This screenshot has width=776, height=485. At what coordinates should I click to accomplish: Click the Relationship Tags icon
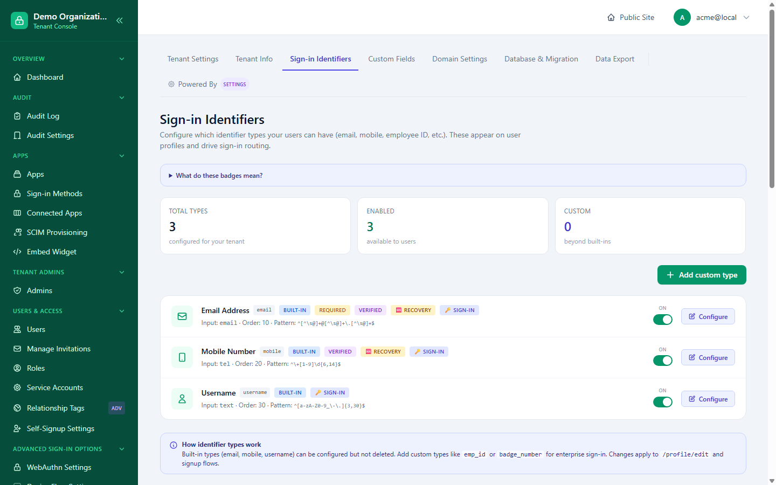click(x=17, y=408)
